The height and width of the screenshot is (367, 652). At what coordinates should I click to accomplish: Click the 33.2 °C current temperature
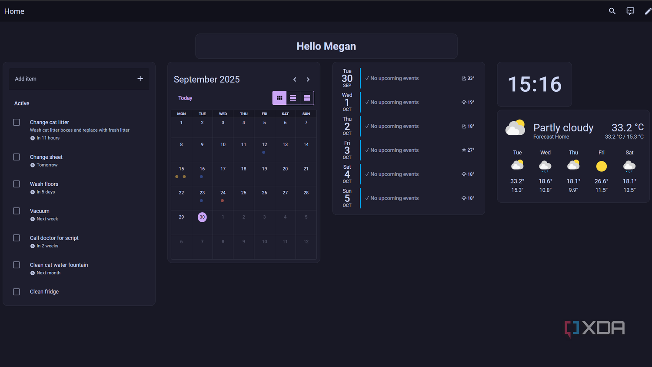[x=627, y=127]
